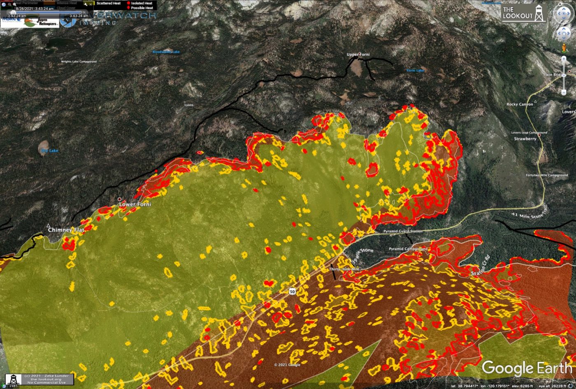
Task: Zoom in the time slider range
Action: (14, 5)
